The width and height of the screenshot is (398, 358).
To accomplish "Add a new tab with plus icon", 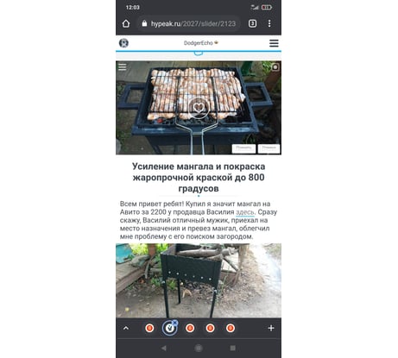I will click(271, 328).
